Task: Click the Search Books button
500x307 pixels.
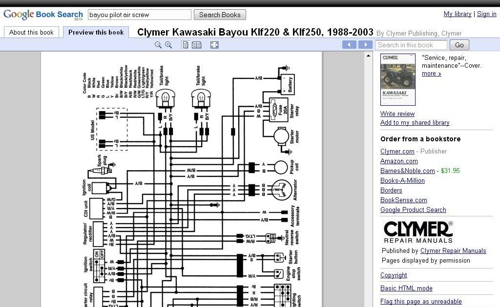Action: click(x=220, y=15)
